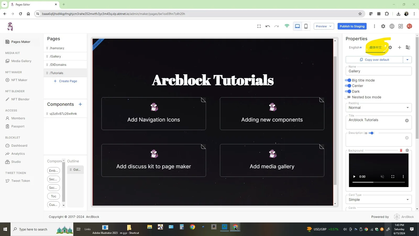Select component uj3z6v87z26wlhnk

[x=65, y=114]
